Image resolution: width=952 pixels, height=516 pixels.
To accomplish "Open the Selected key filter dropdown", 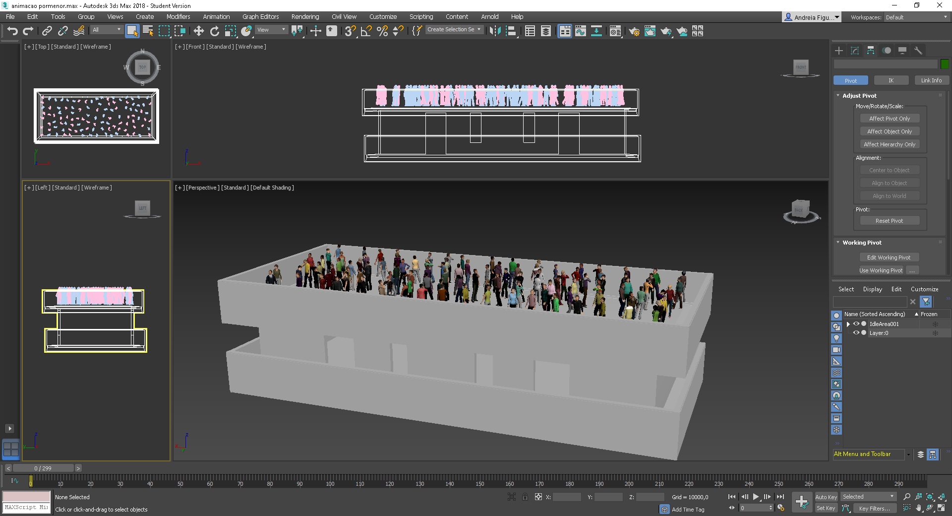I will [868, 497].
